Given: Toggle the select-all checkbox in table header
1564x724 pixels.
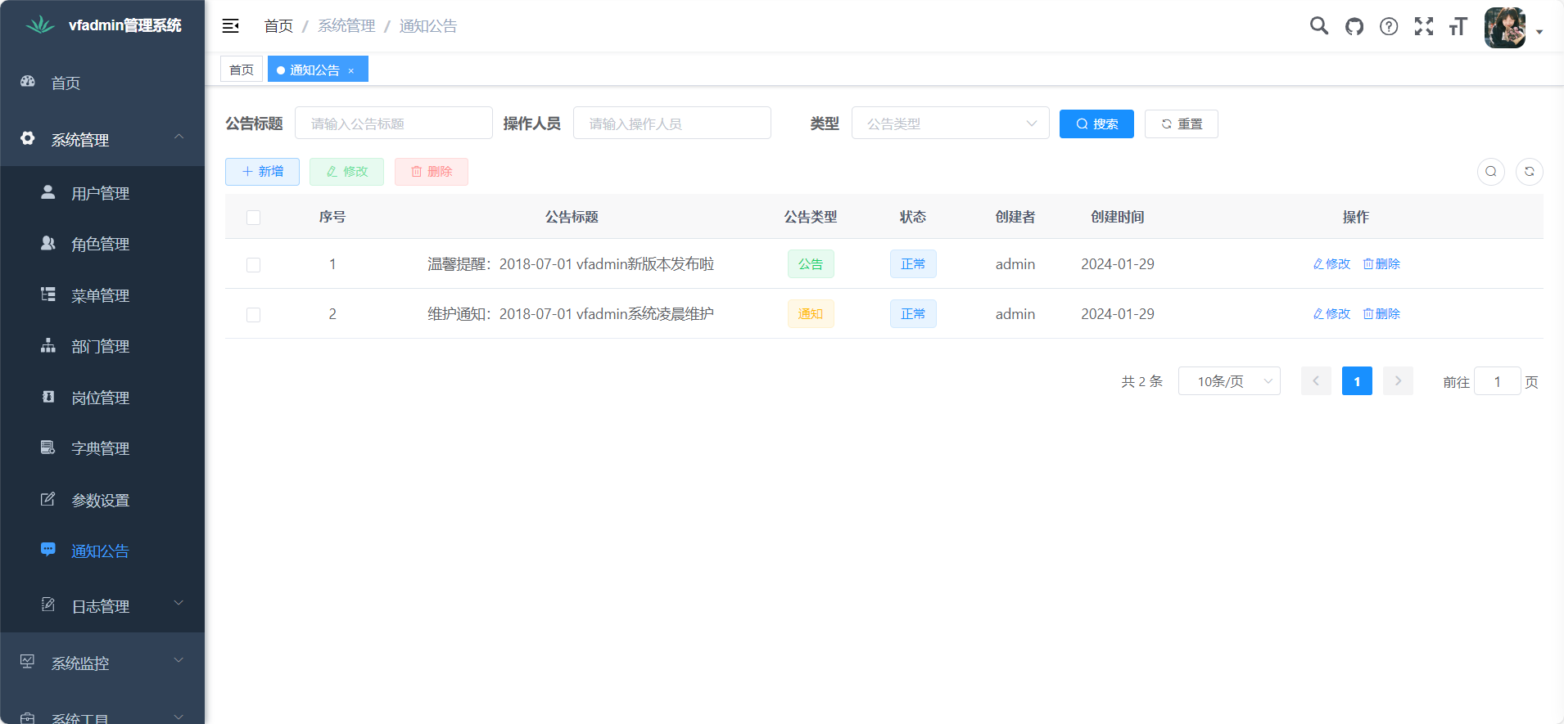Looking at the screenshot, I should (x=254, y=218).
